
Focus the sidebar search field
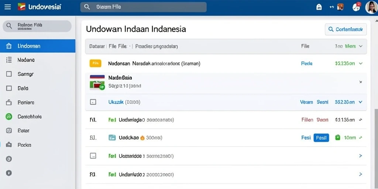point(37,26)
